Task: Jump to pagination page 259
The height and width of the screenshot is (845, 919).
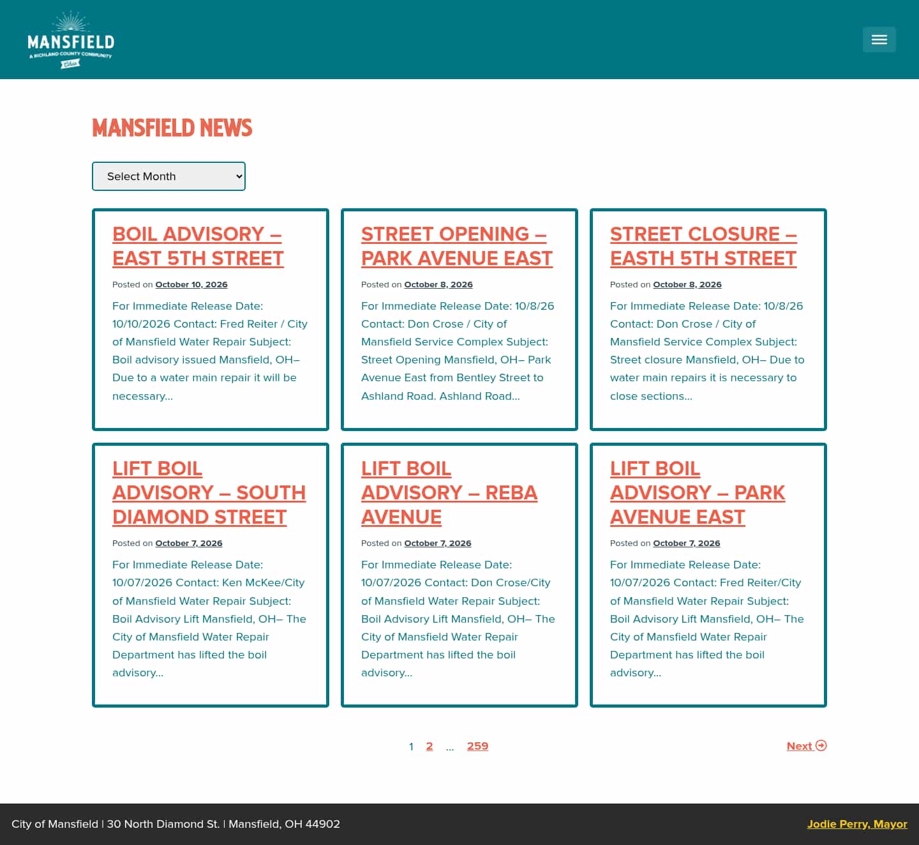Action: tap(477, 746)
